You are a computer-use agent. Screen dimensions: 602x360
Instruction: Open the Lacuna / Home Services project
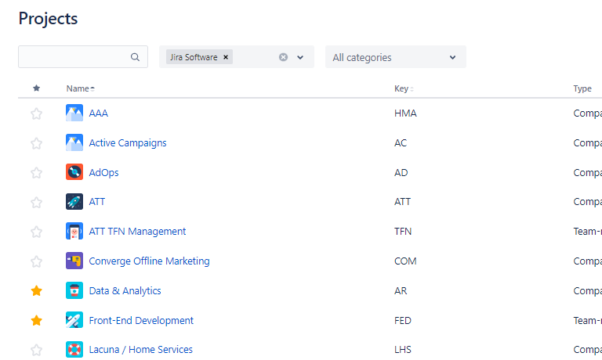click(141, 350)
